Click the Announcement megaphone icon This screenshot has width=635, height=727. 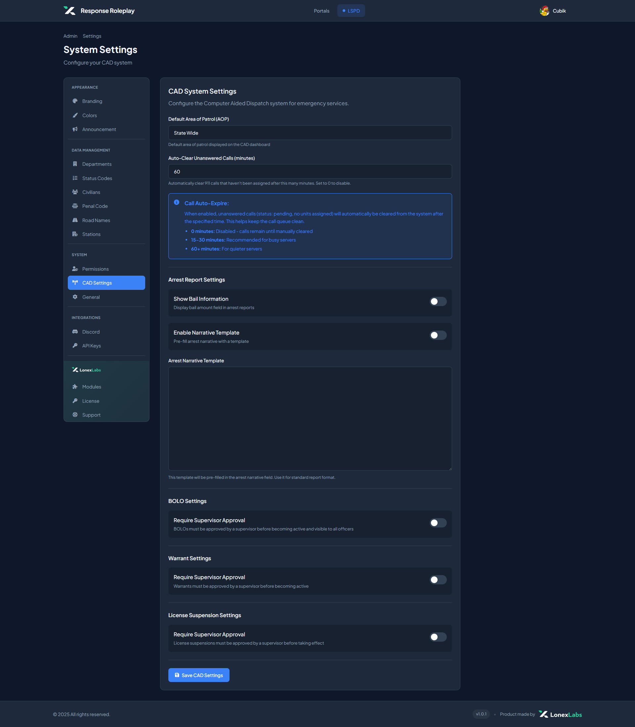click(75, 129)
